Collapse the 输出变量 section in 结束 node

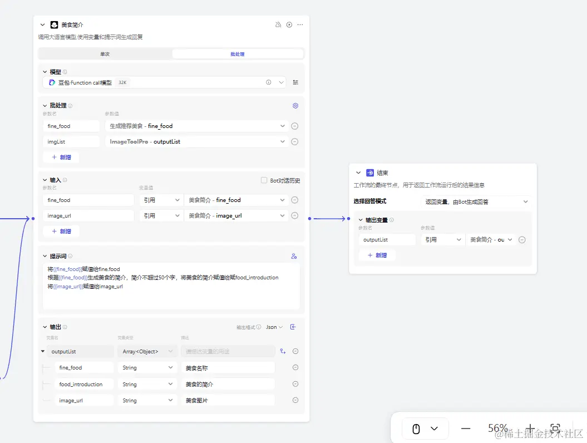tap(361, 220)
